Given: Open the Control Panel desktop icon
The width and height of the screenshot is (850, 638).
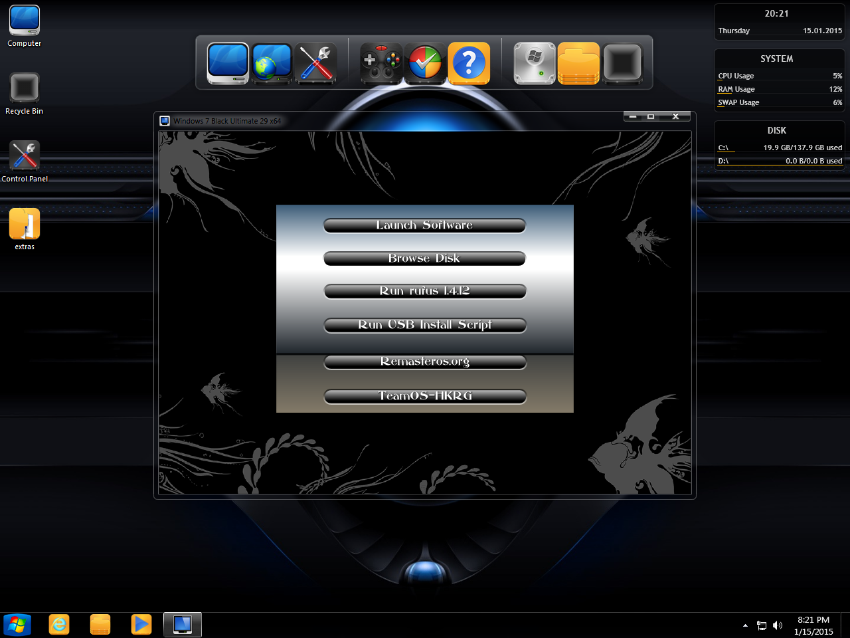Looking at the screenshot, I should (x=25, y=161).
